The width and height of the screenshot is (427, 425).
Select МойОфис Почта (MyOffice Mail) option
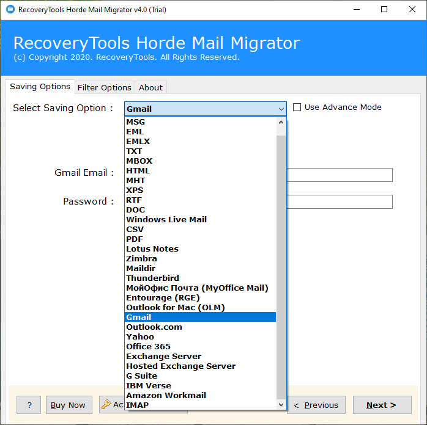click(x=201, y=288)
